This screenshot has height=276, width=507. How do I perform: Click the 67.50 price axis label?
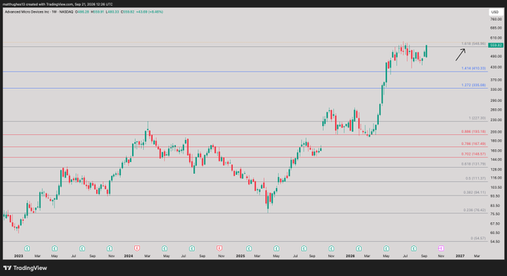tap(496, 224)
